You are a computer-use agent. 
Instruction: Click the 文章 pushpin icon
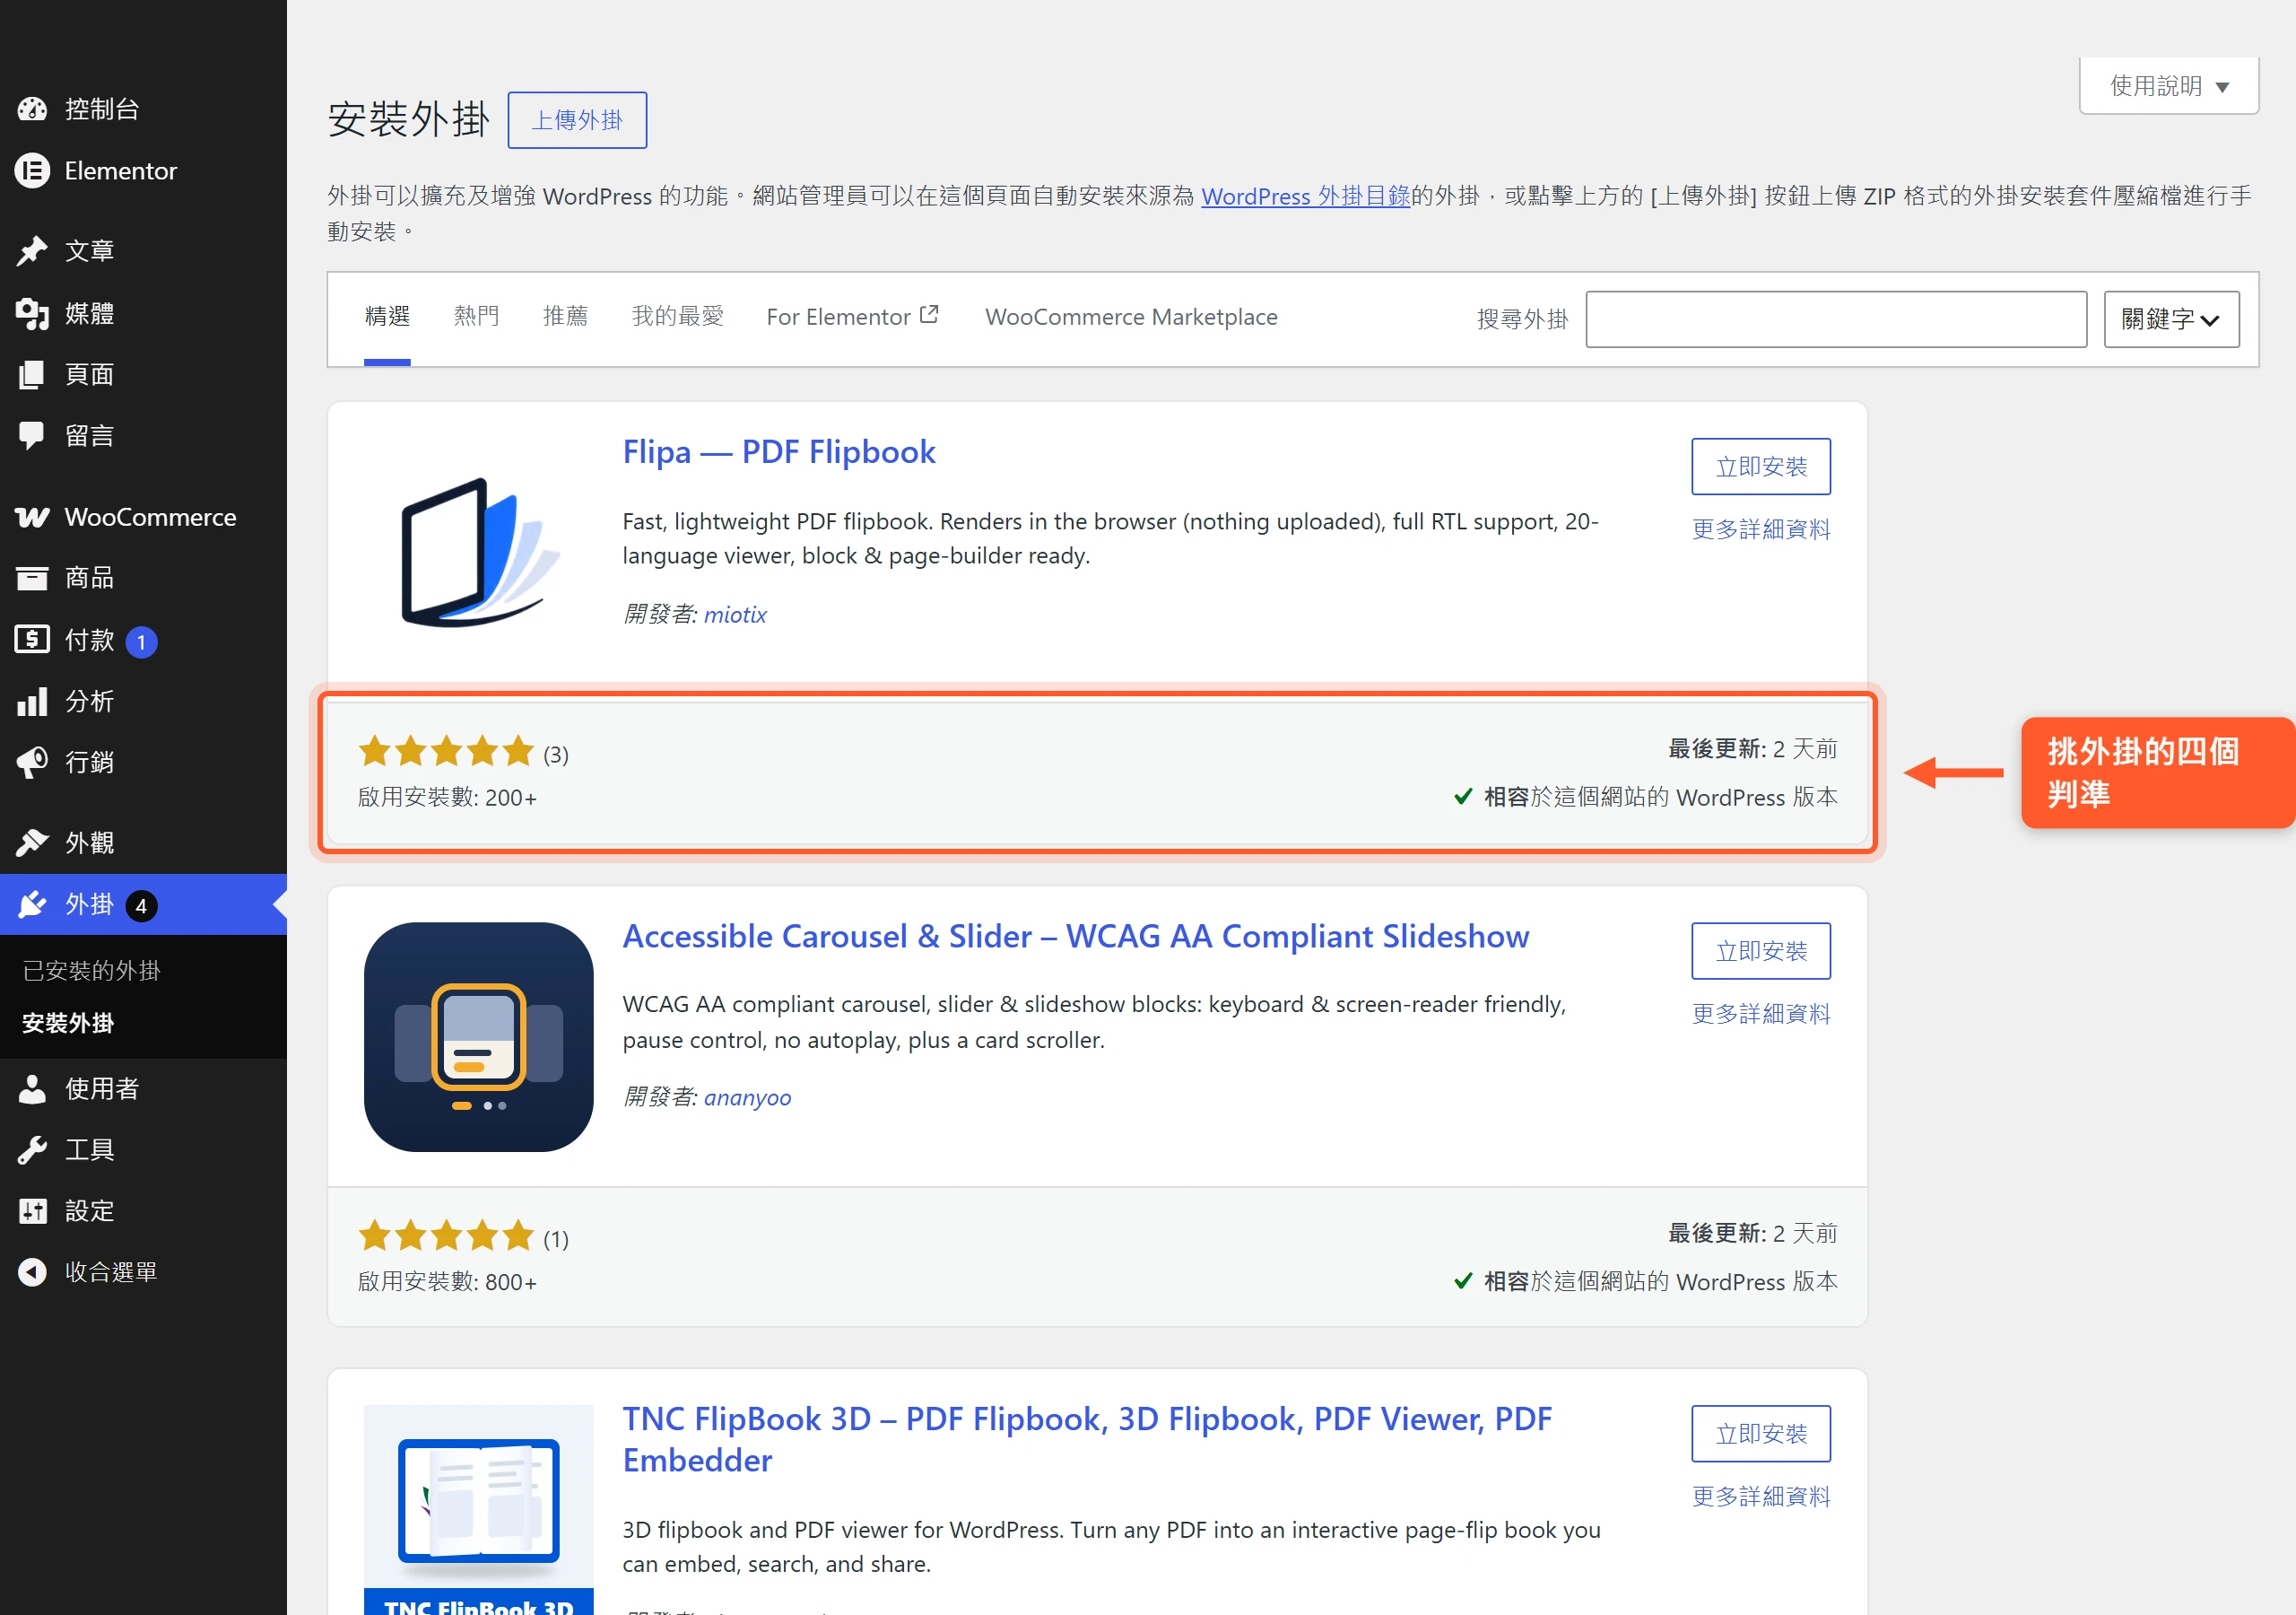(32, 250)
